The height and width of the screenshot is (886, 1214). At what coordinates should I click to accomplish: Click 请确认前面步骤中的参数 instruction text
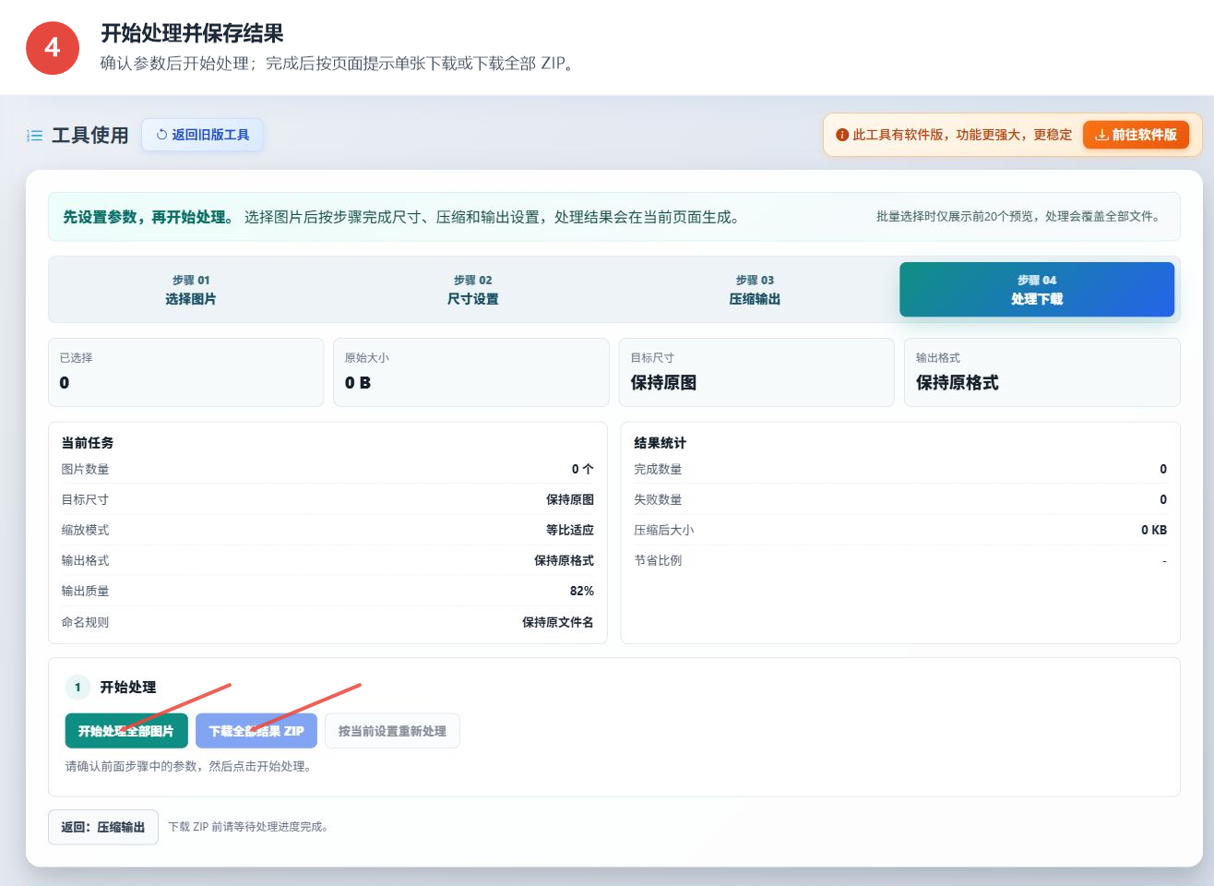click(188, 766)
